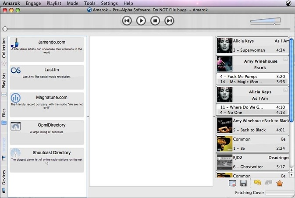Open the OpmlDirectory podcast listing
295x198 pixels.
click(x=46, y=132)
